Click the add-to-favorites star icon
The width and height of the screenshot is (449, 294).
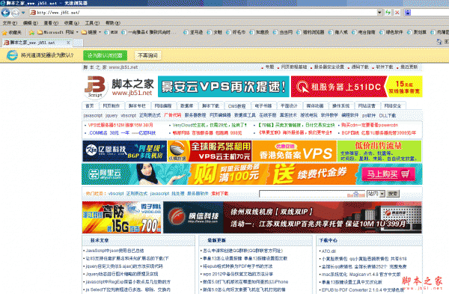(x=31, y=32)
